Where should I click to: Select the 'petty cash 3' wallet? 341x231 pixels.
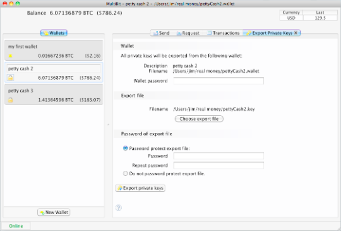point(54,94)
